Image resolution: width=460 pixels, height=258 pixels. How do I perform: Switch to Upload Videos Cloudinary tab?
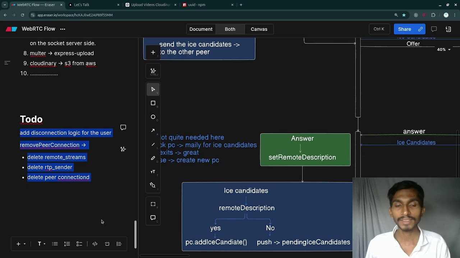click(x=150, y=5)
